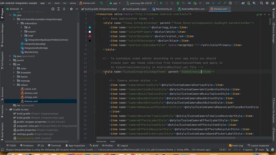
Task: Hide the Project panel with minus icon
Action: (x=77, y=9)
